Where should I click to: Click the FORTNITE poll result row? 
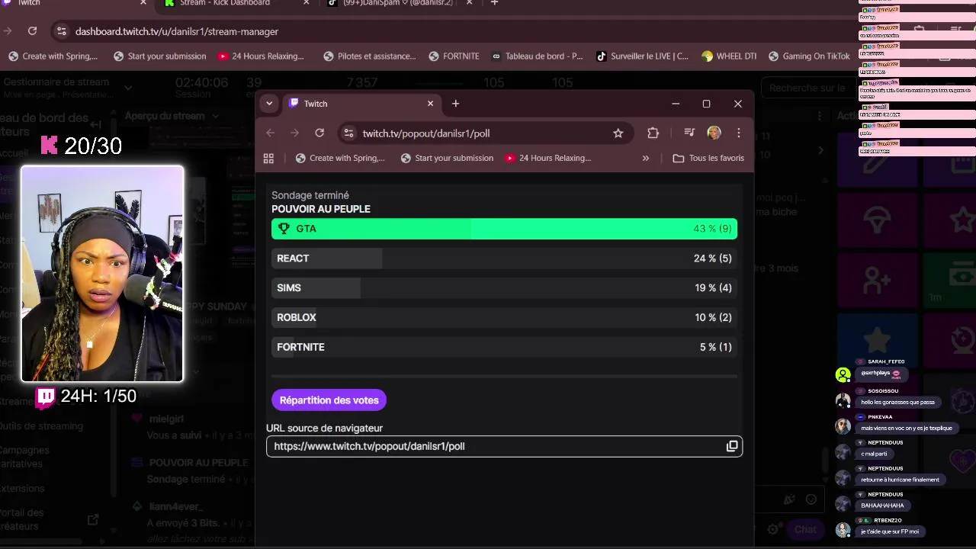(x=504, y=347)
